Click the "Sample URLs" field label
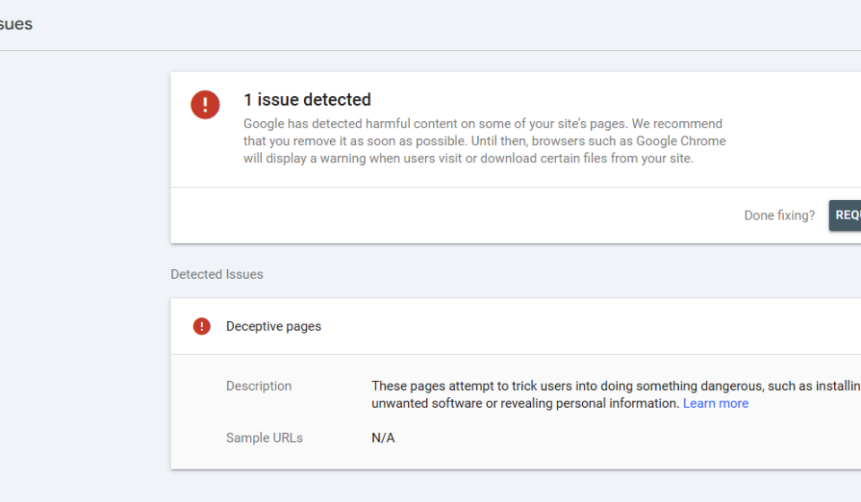The height and width of the screenshot is (502, 861). 264,438
